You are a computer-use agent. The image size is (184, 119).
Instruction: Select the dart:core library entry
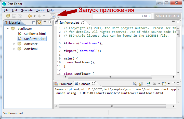[x=31, y=44]
